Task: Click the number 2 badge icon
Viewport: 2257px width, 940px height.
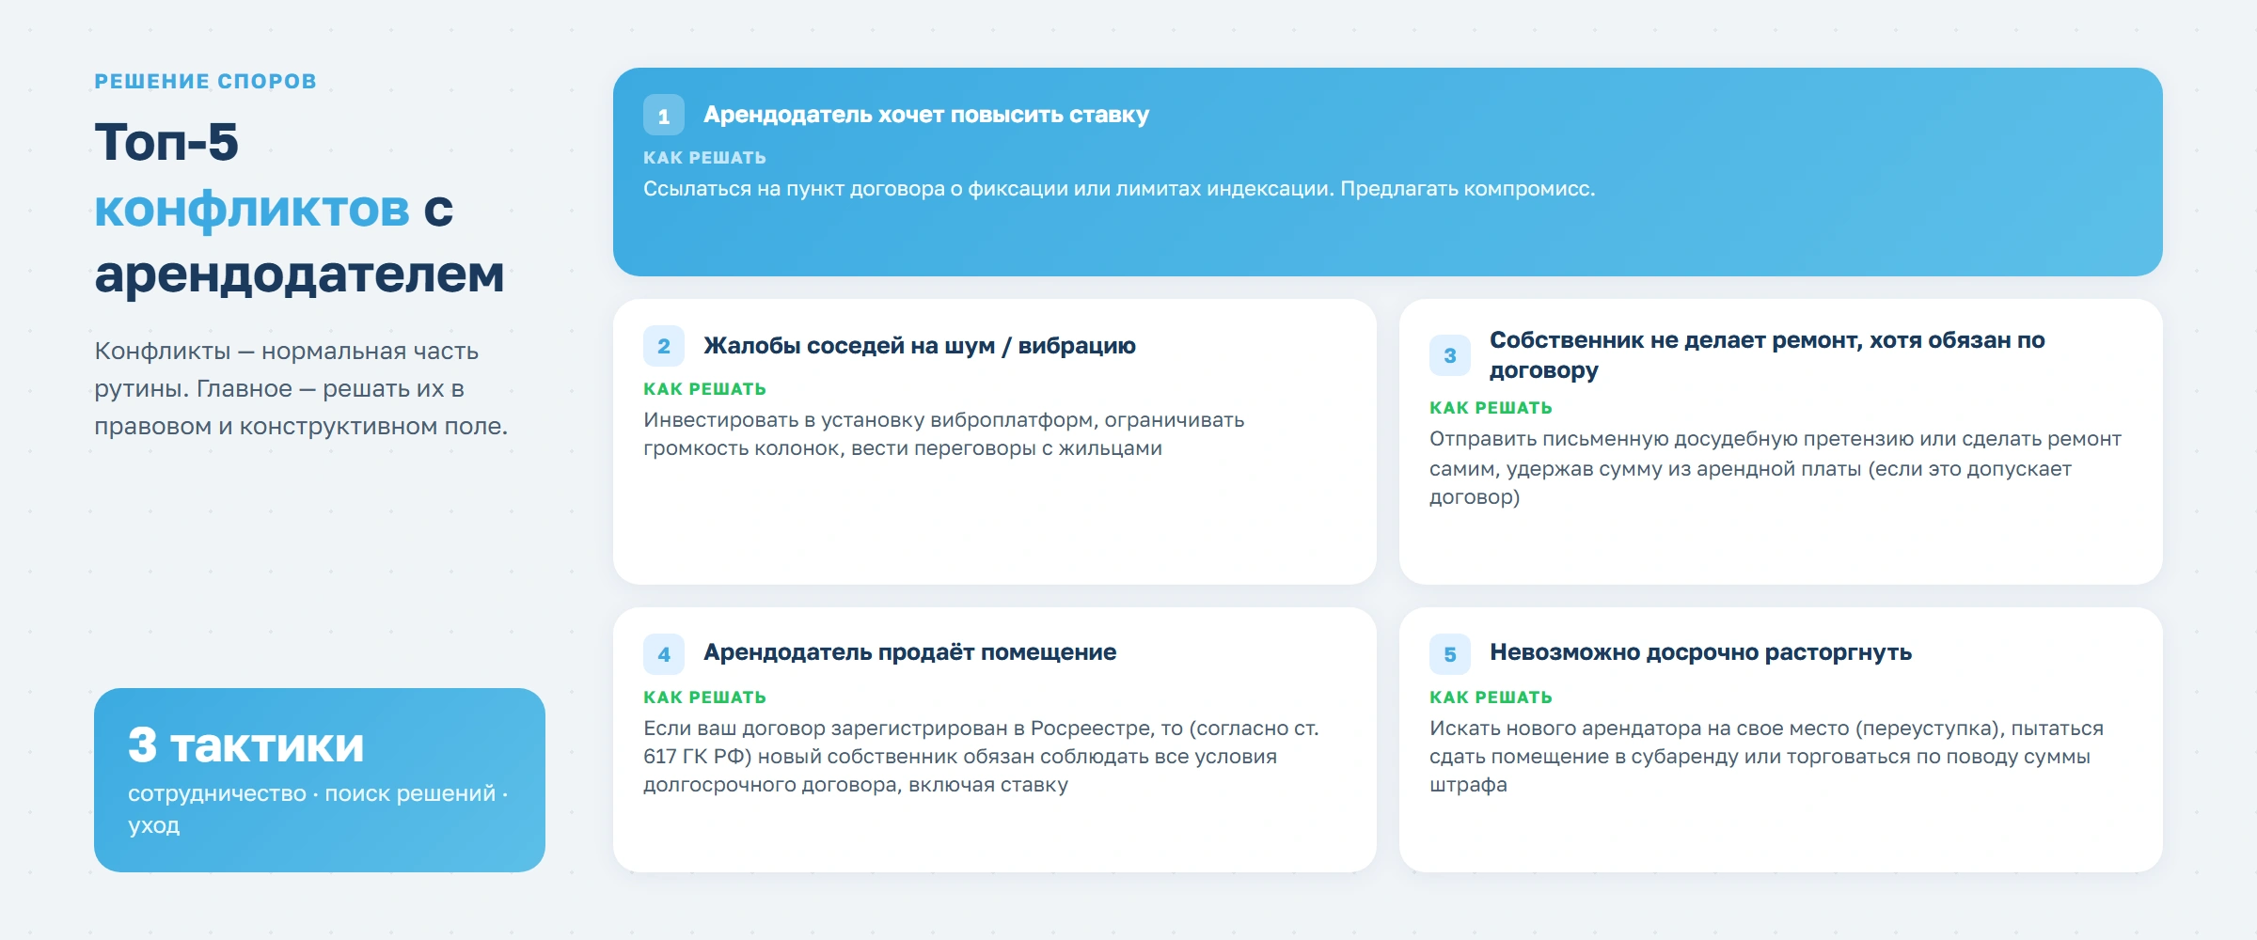Action: [x=665, y=346]
